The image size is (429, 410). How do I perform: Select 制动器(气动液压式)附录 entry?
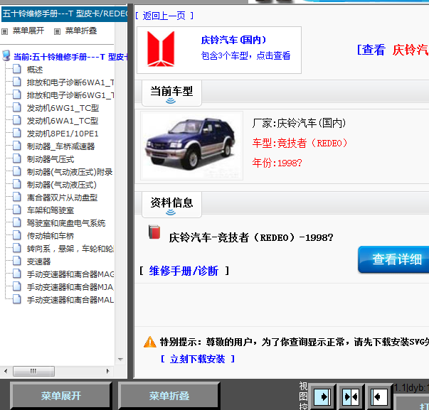(x=70, y=172)
